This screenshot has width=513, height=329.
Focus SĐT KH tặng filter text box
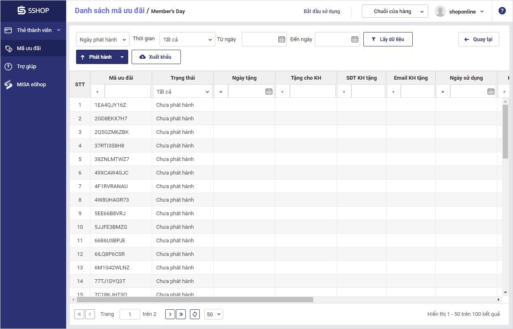click(368, 92)
